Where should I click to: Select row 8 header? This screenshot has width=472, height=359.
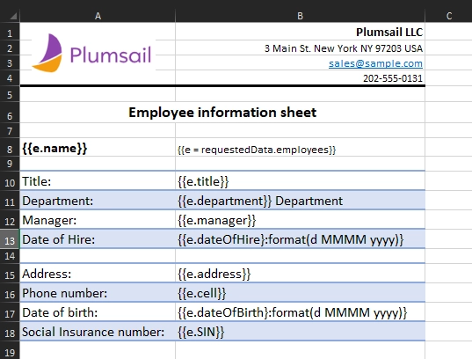click(10, 149)
